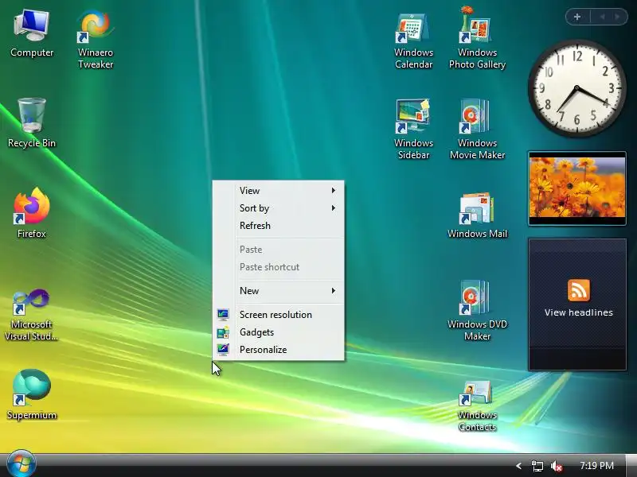Click the Personalize menu item icon
637x477 pixels.
pyautogui.click(x=223, y=350)
